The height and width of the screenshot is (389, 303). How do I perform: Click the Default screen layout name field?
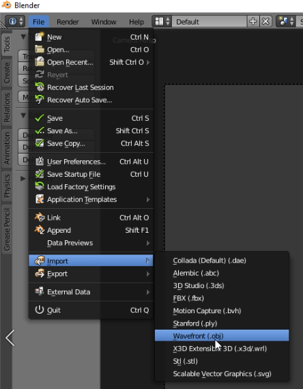pos(210,22)
